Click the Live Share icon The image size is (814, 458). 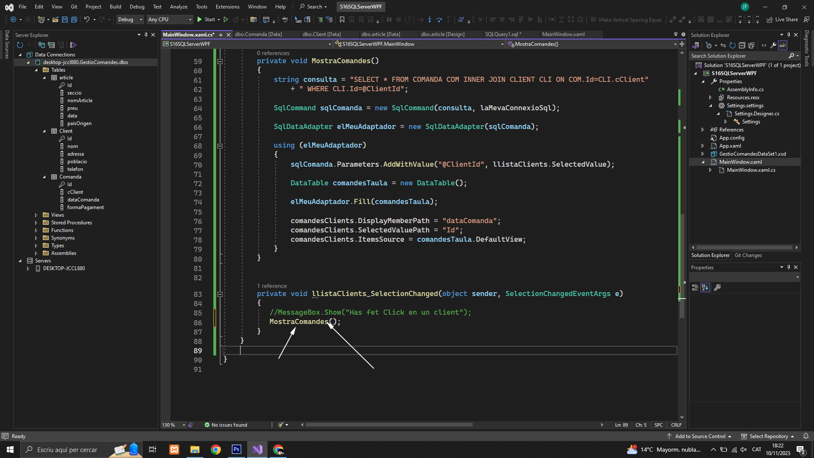click(x=770, y=20)
